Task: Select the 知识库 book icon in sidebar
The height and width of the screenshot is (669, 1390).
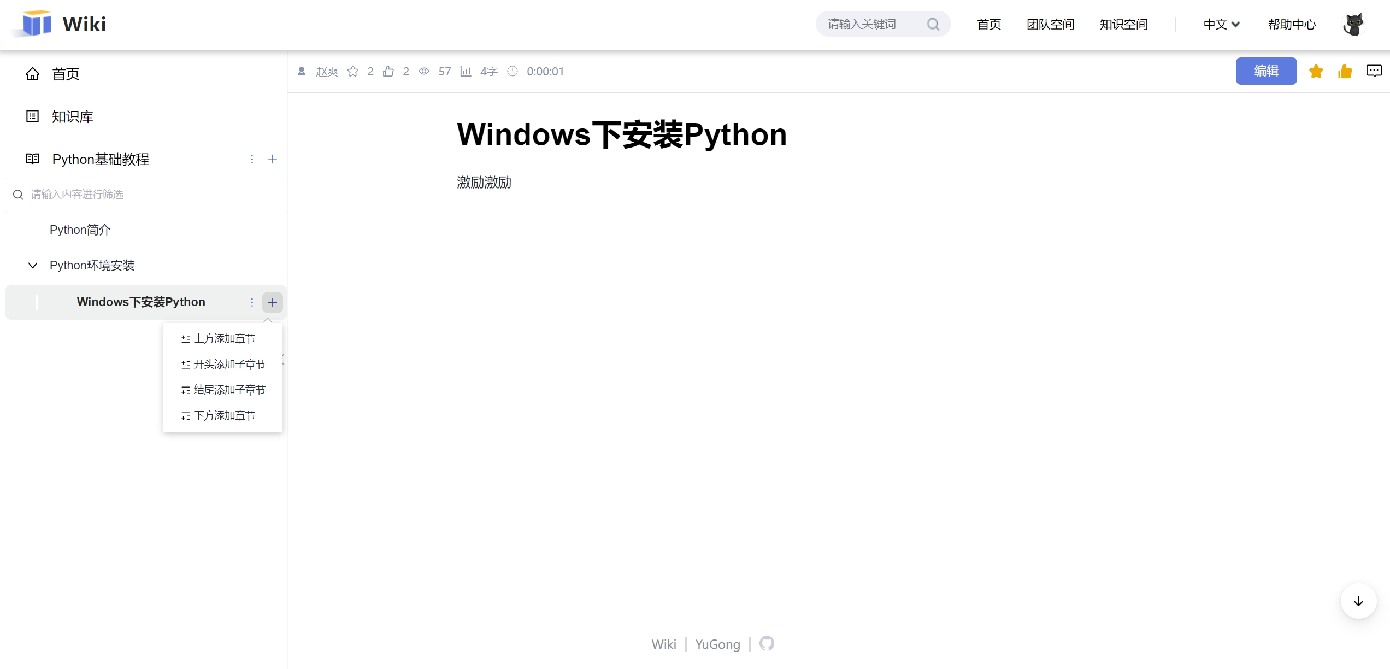Action: (32, 116)
